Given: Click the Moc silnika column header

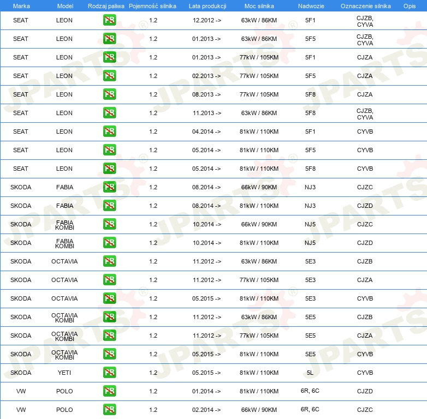Looking at the screenshot, I should coord(259,6).
